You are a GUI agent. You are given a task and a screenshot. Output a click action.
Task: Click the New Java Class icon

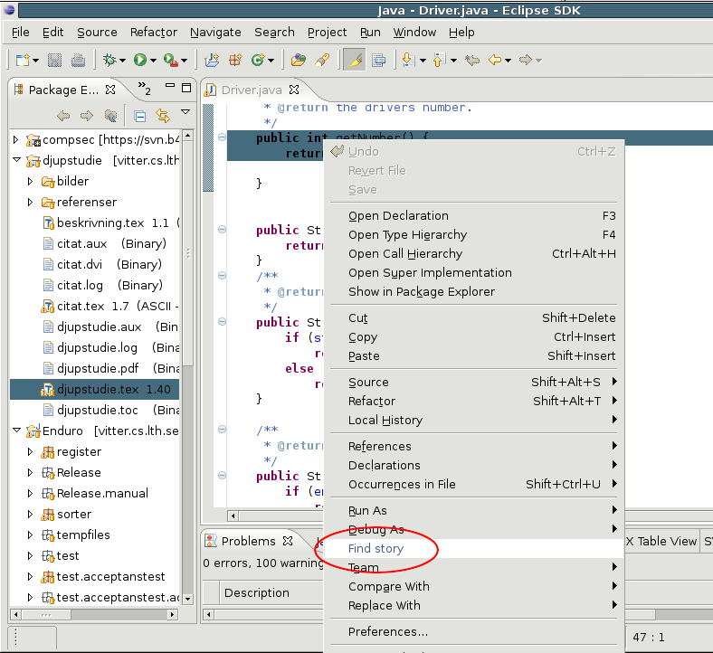[x=258, y=60]
